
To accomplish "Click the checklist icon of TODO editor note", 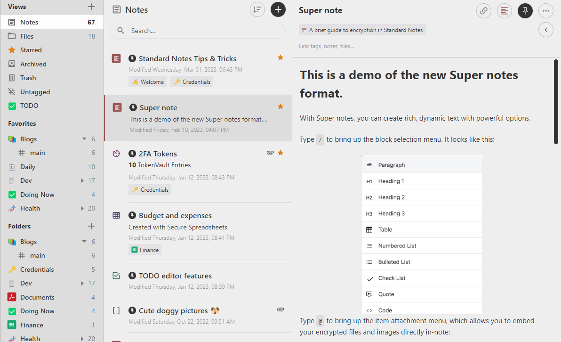I will tap(116, 276).
